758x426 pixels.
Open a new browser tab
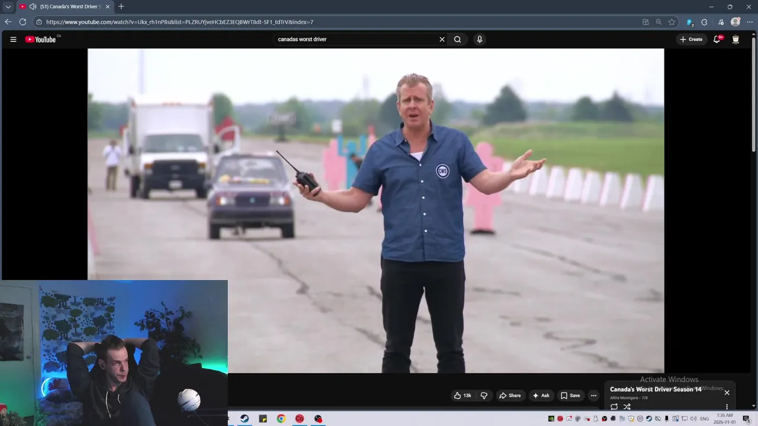coord(121,7)
